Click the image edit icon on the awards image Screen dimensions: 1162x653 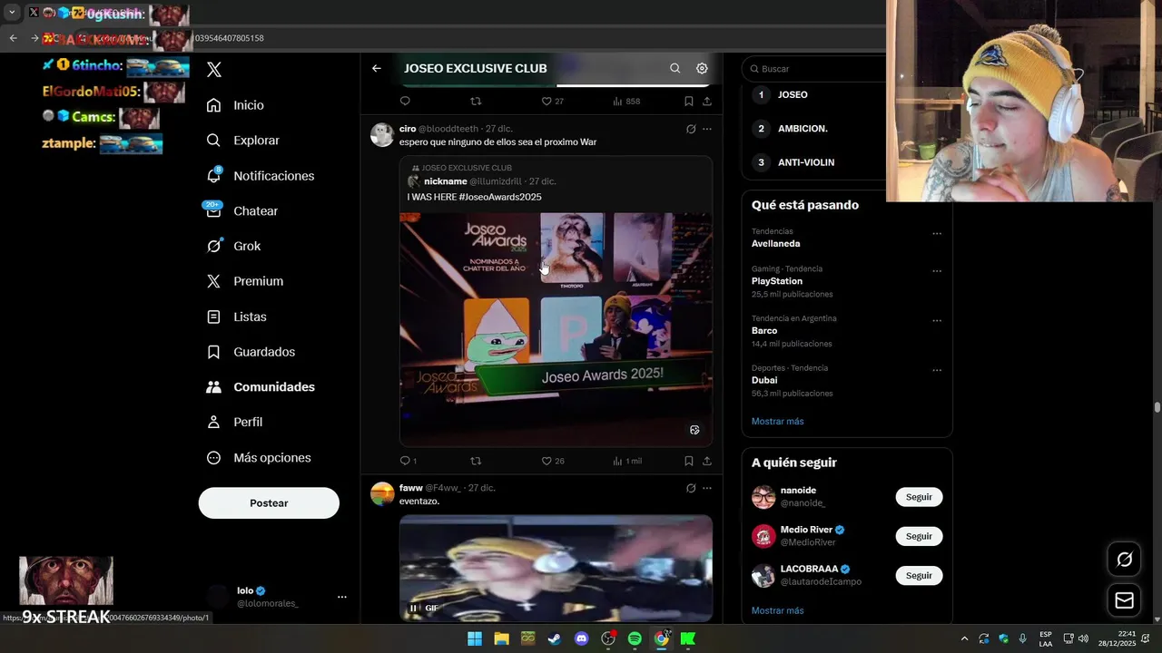(x=694, y=430)
